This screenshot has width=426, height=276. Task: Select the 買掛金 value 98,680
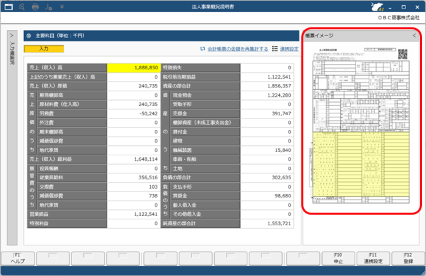click(x=267, y=195)
